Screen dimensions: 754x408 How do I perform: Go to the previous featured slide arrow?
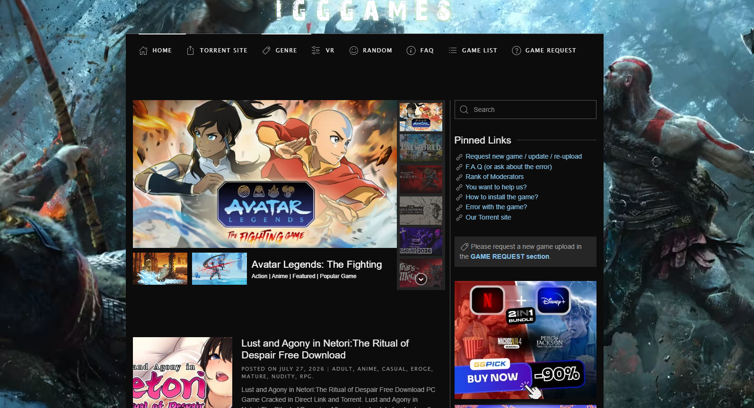pyautogui.click(x=148, y=195)
